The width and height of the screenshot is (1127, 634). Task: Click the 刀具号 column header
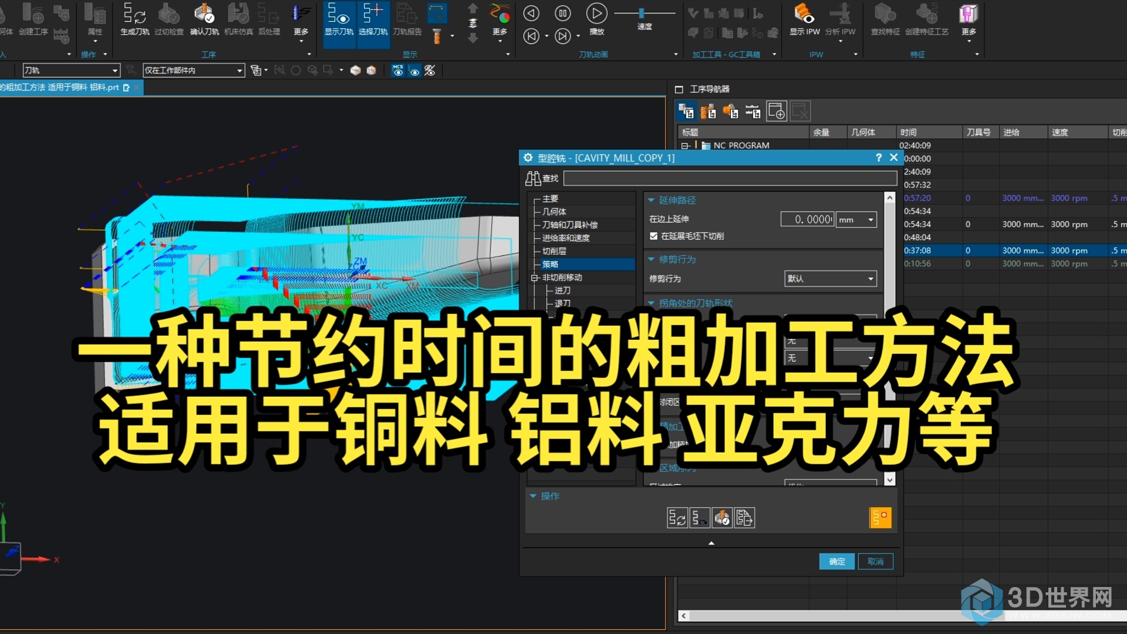pos(980,132)
